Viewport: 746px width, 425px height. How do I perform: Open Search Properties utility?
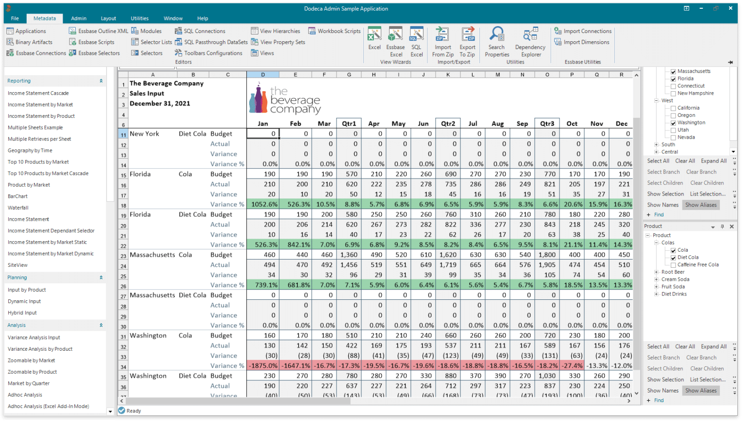click(x=496, y=41)
